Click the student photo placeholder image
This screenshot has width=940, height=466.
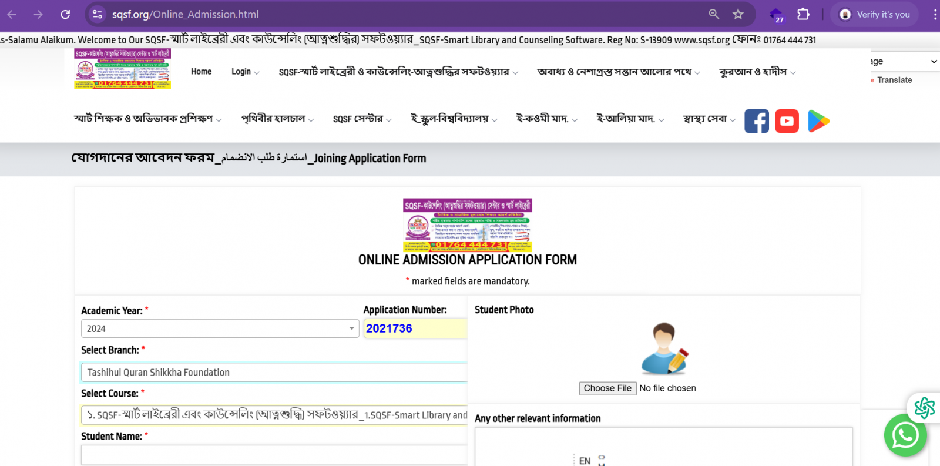pos(664,348)
